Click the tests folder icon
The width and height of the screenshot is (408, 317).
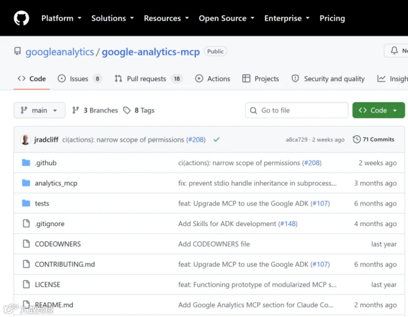click(26, 203)
